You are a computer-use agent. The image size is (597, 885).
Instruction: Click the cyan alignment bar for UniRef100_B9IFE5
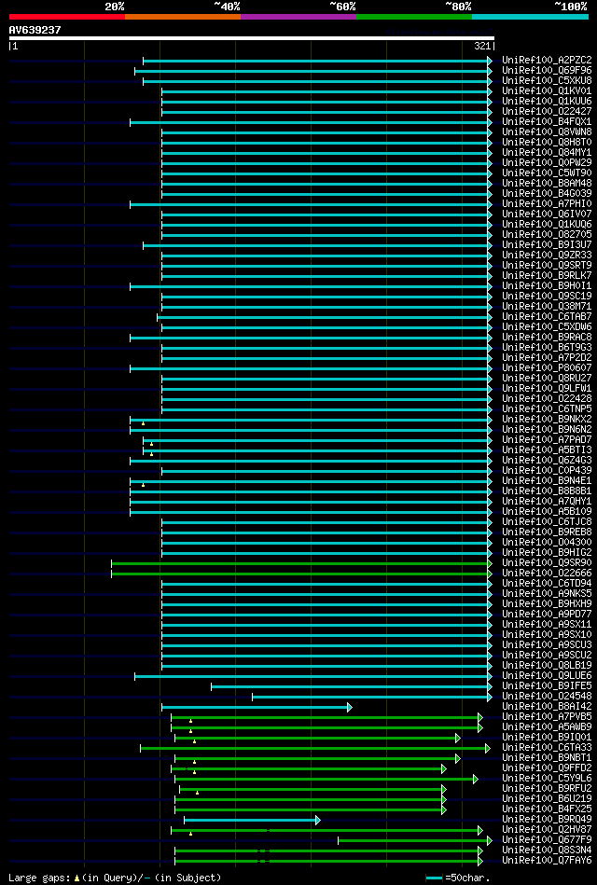350,686
